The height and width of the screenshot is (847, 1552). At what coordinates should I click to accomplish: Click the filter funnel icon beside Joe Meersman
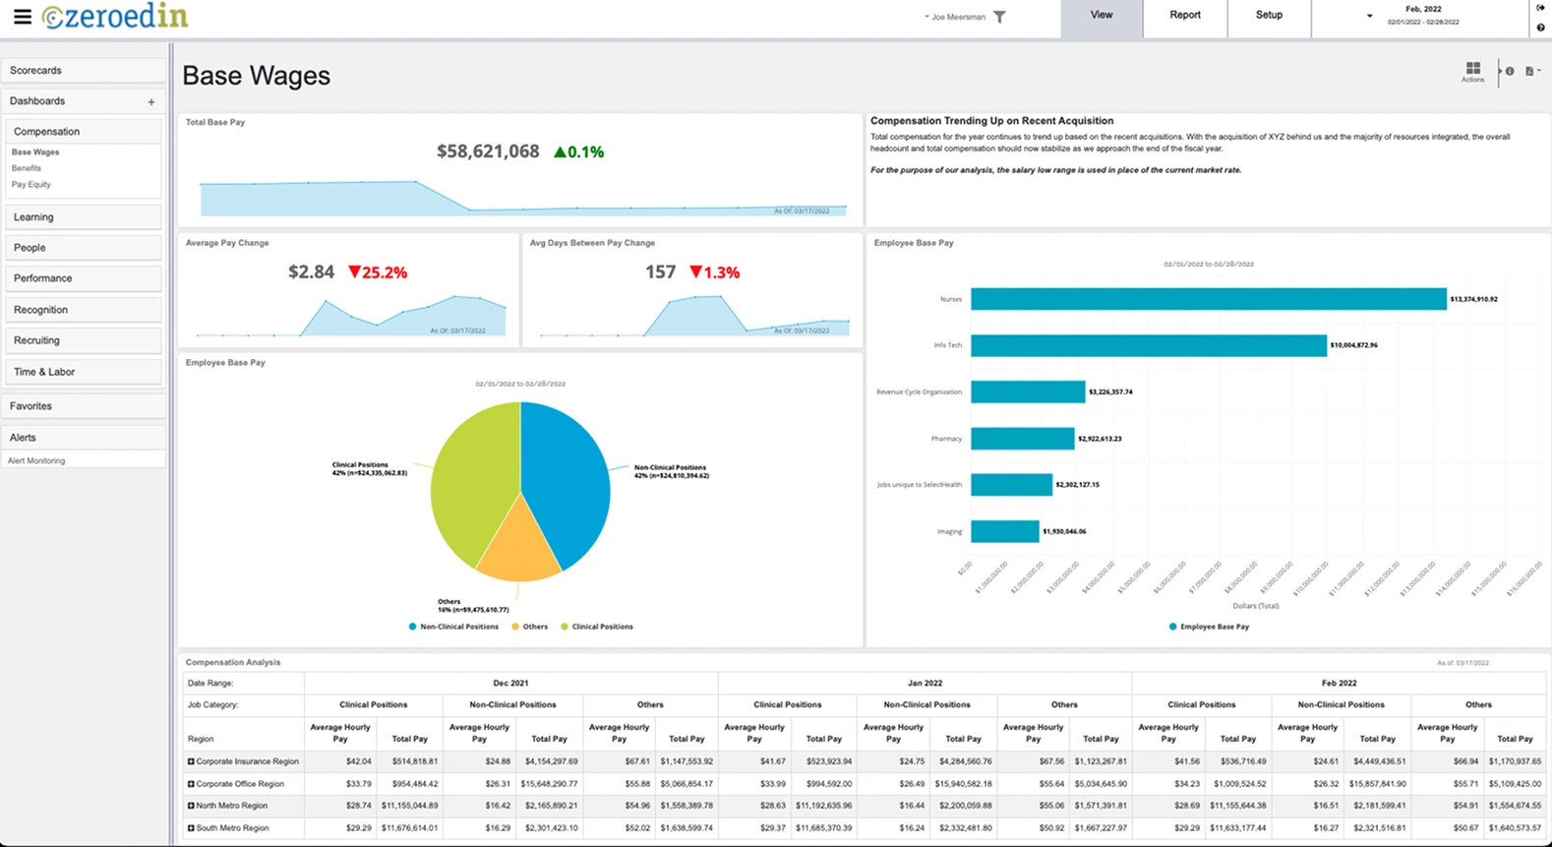point(999,17)
